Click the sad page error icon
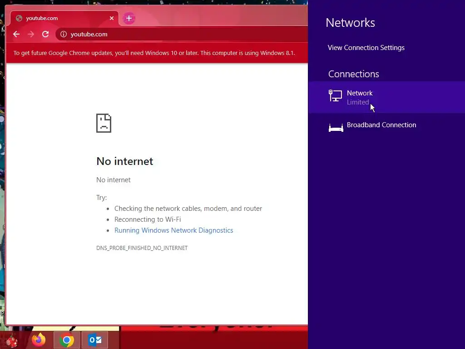The image size is (465, 349). tap(104, 123)
